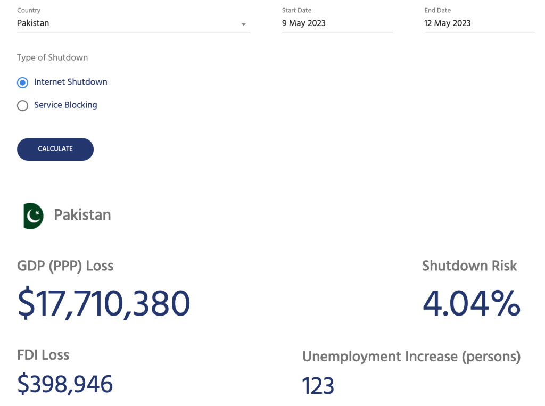Select the 4.04% shutdown risk value
This screenshot has width=545, height=406.
[x=471, y=303]
